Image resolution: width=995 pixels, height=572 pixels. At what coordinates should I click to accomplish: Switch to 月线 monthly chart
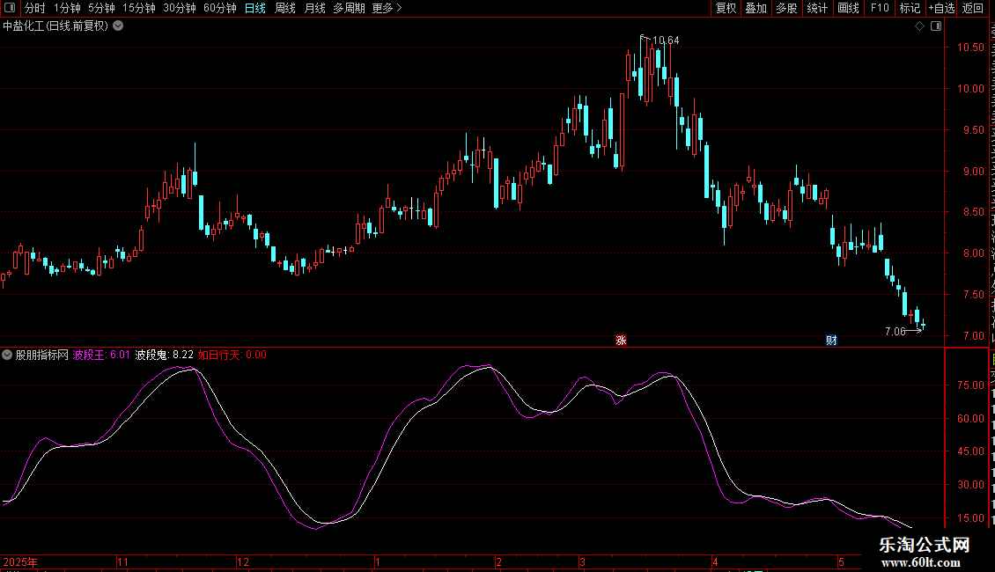click(x=314, y=8)
